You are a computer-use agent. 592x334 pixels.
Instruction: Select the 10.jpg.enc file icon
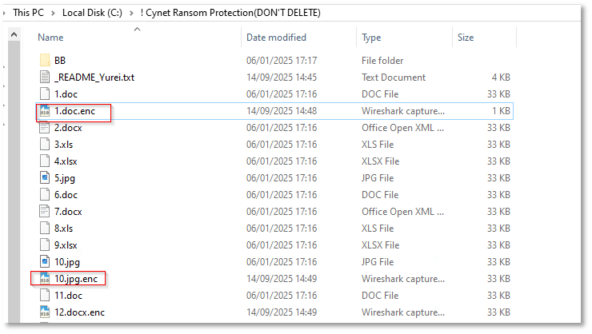pos(45,279)
